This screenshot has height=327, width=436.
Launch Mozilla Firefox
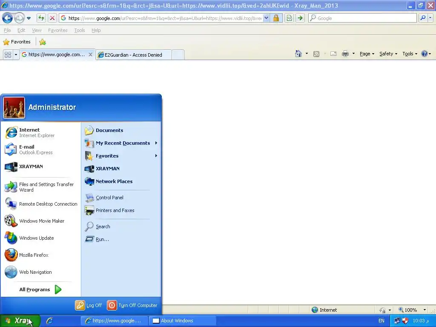(x=40, y=255)
